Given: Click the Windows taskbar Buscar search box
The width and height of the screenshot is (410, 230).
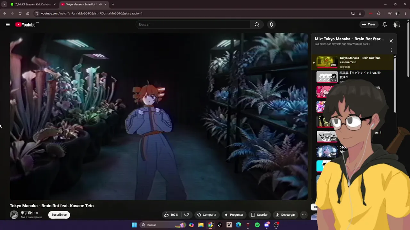Looking at the screenshot, I should pyautogui.click(x=163, y=225).
